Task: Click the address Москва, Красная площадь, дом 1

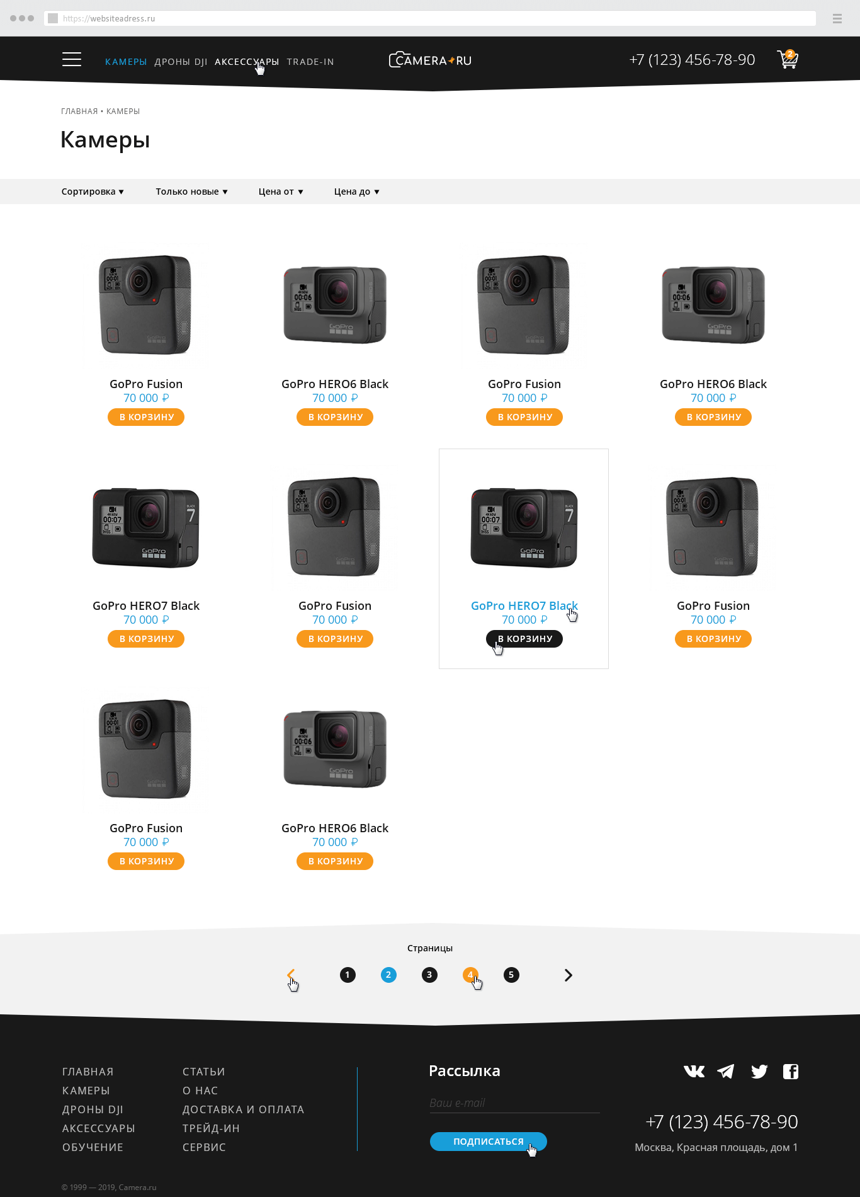Action: (716, 1147)
